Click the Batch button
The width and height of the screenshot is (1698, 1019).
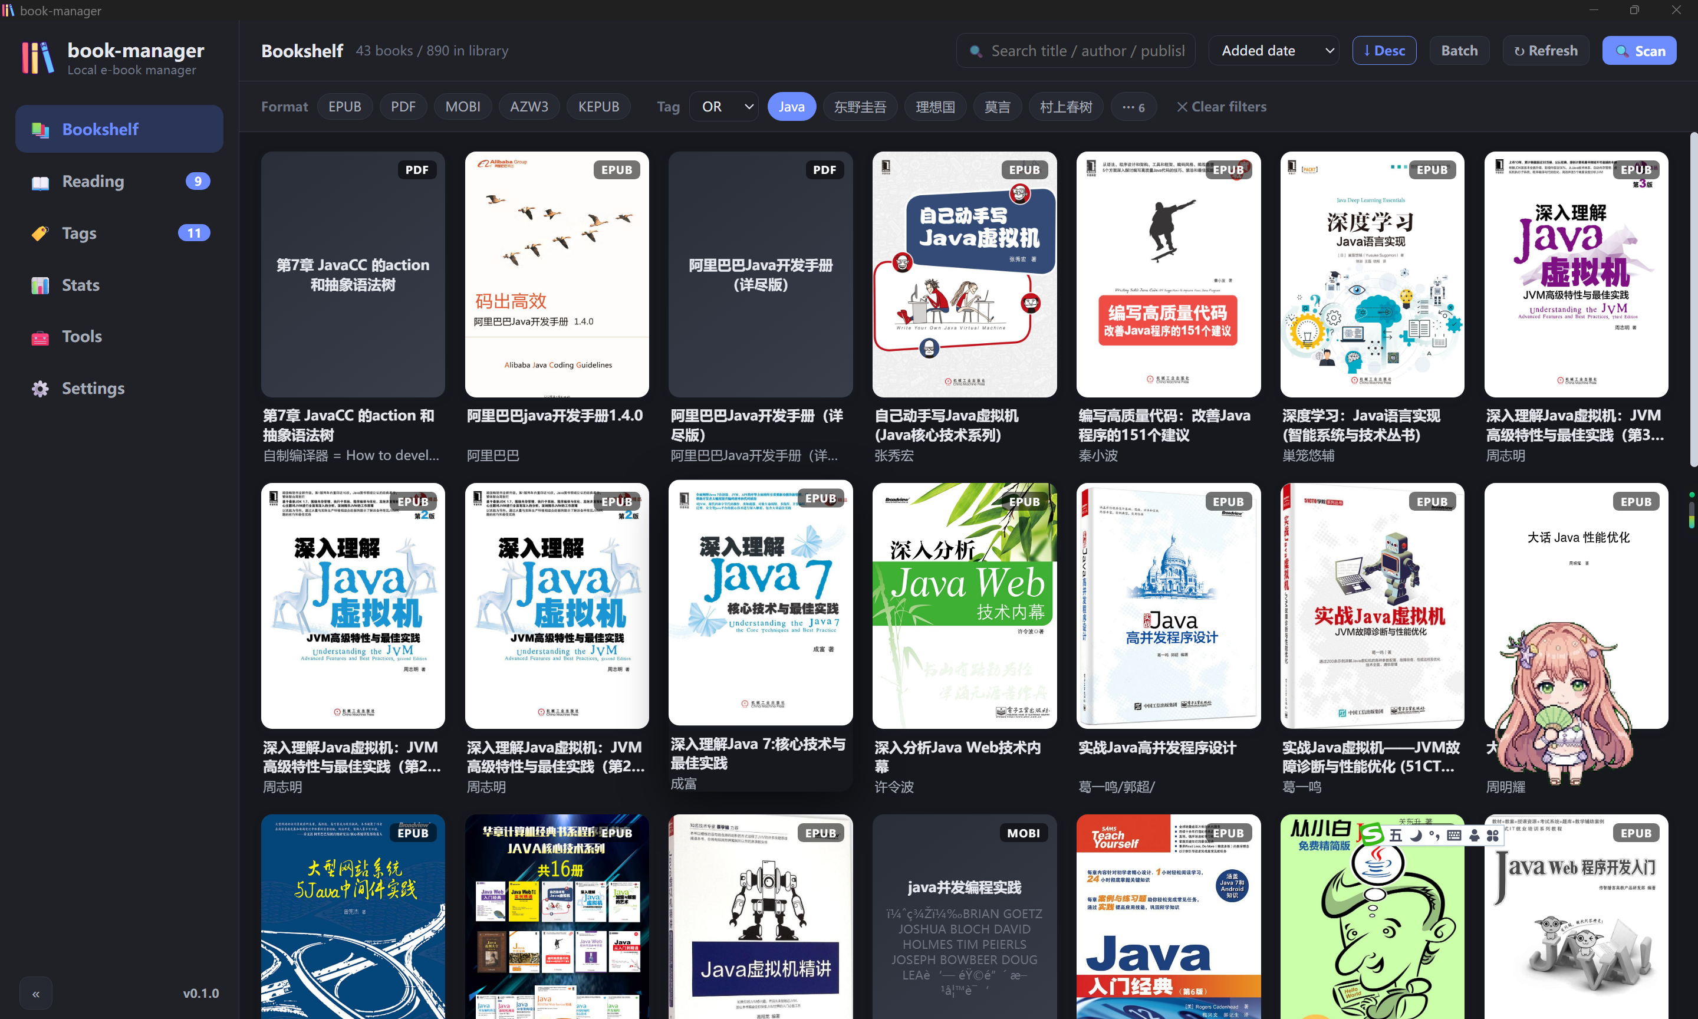pos(1459,51)
